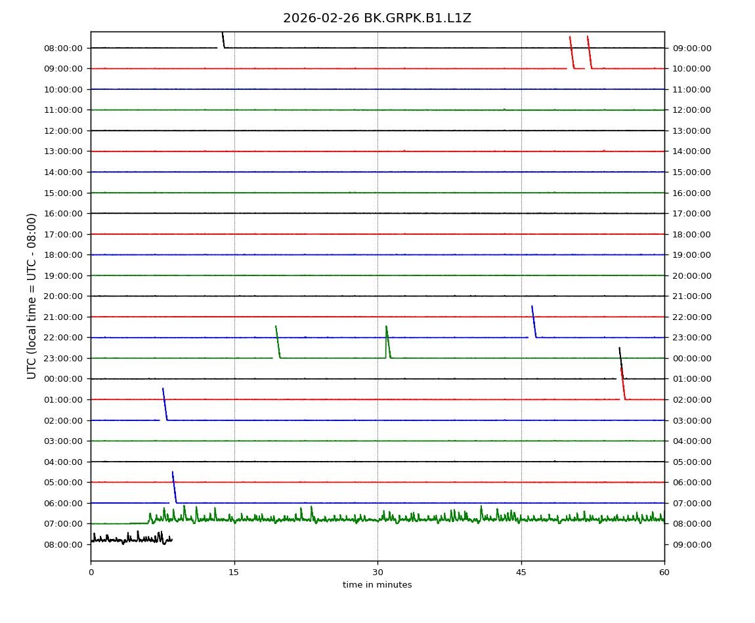Viewport: 755px width, 623px height.
Task: Select the first red spike near minute 50
Action: point(571,52)
